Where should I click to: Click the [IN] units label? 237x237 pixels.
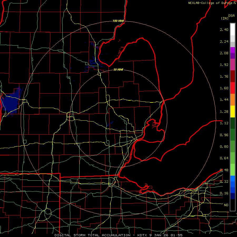coord(225,18)
